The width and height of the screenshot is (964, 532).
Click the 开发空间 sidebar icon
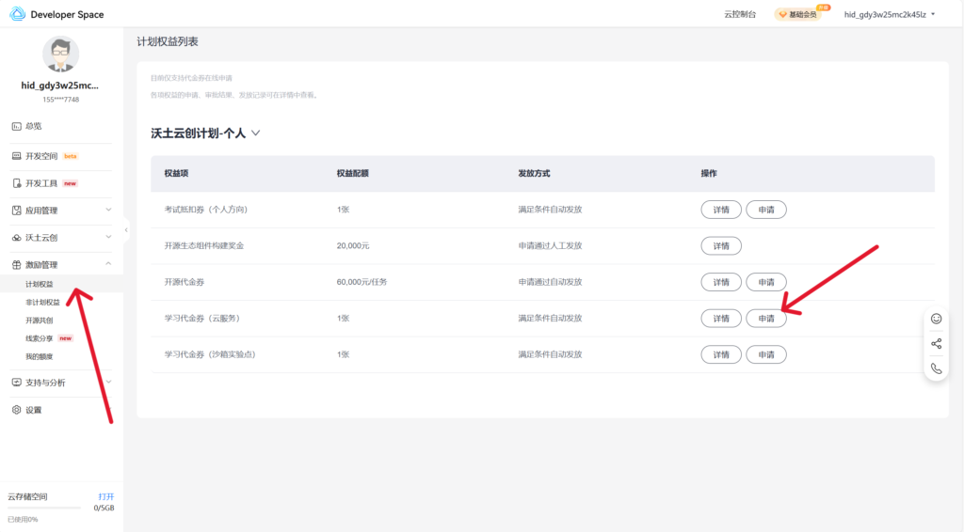pyautogui.click(x=17, y=156)
